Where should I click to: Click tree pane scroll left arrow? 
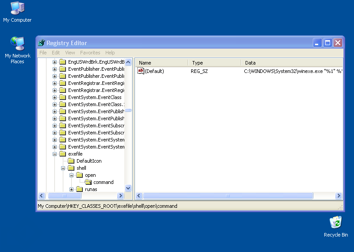42,195
